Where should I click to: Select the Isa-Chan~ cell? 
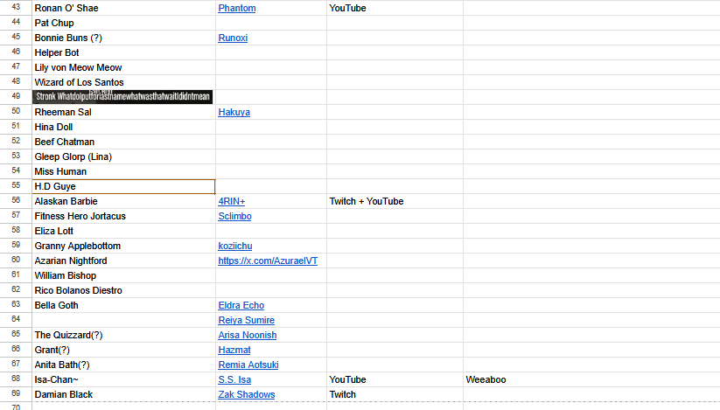coord(123,379)
